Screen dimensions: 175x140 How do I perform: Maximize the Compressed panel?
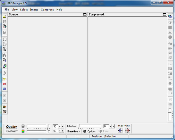point(165,14)
